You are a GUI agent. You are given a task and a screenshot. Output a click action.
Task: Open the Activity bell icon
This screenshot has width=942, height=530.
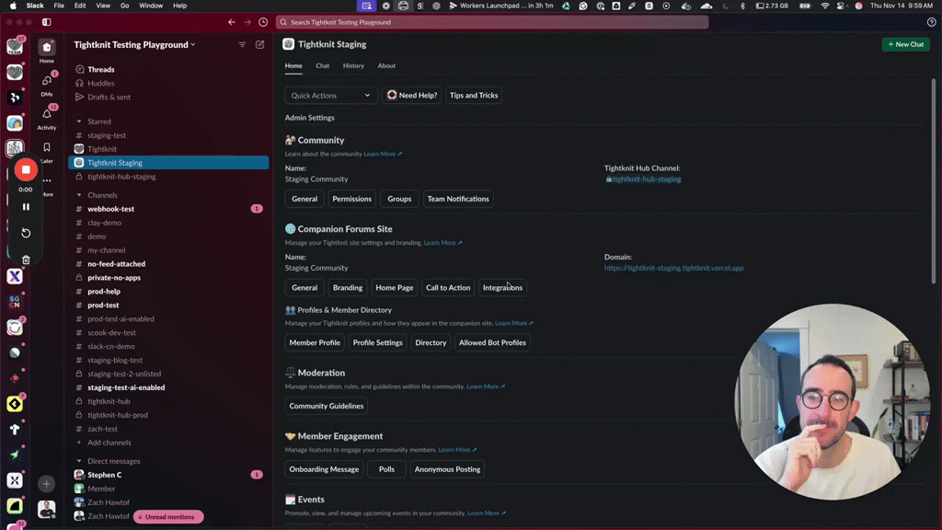coord(47,115)
